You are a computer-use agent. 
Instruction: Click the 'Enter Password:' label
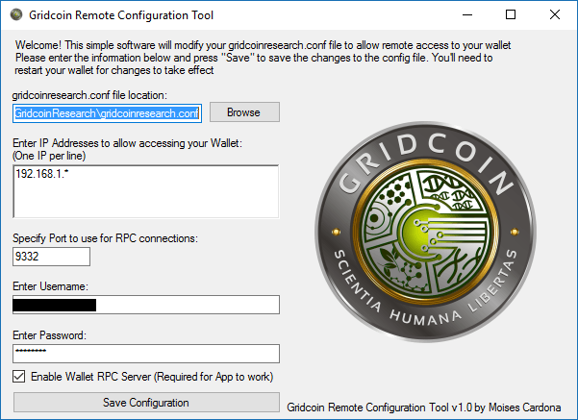tap(49, 335)
